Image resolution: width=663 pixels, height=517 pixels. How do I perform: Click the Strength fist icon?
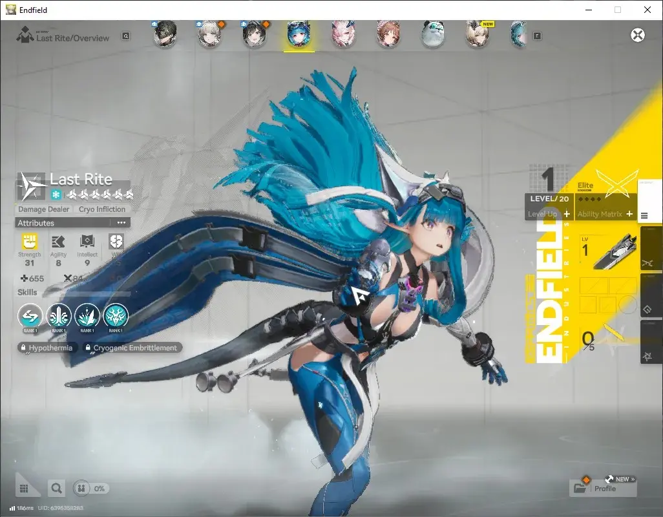30,242
